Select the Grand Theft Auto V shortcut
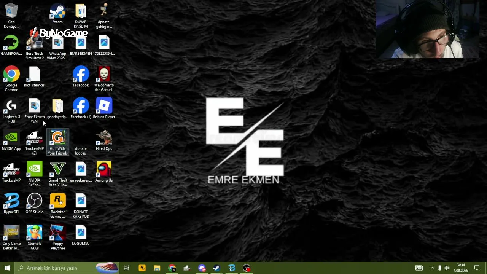Viewport: 487px width, 274px height. click(x=57, y=174)
